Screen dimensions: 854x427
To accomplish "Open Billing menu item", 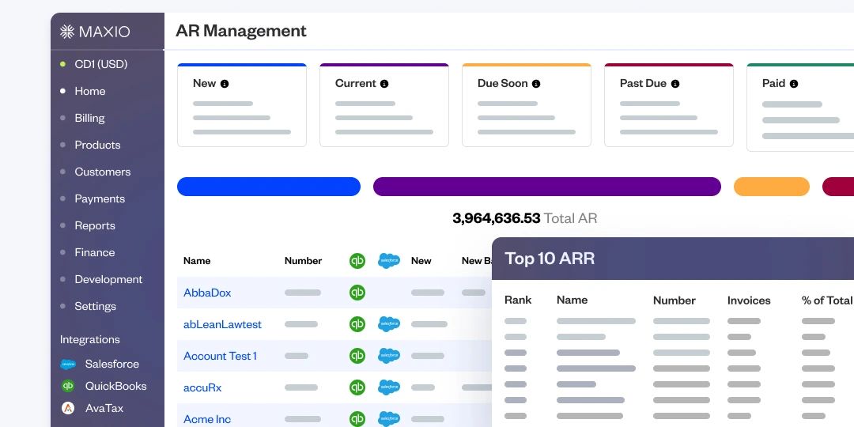I will [89, 118].
